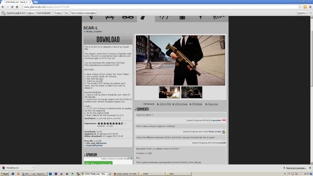Open the weapons category icon
The image size is (313, 176).
[x=142, y=18]
